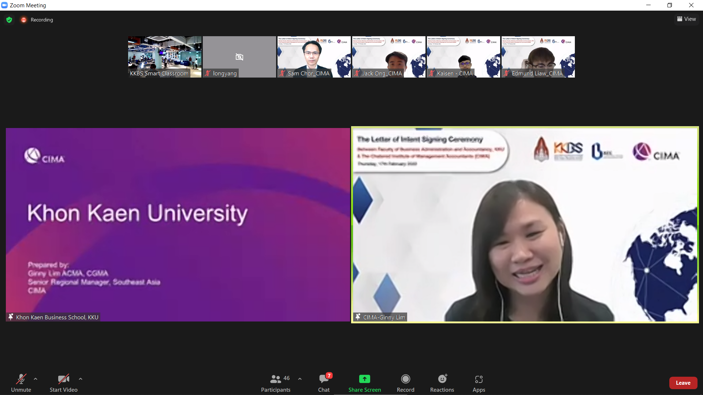Close the Zoom Meeting window
The image size is (703, 395).
(691, 5)
